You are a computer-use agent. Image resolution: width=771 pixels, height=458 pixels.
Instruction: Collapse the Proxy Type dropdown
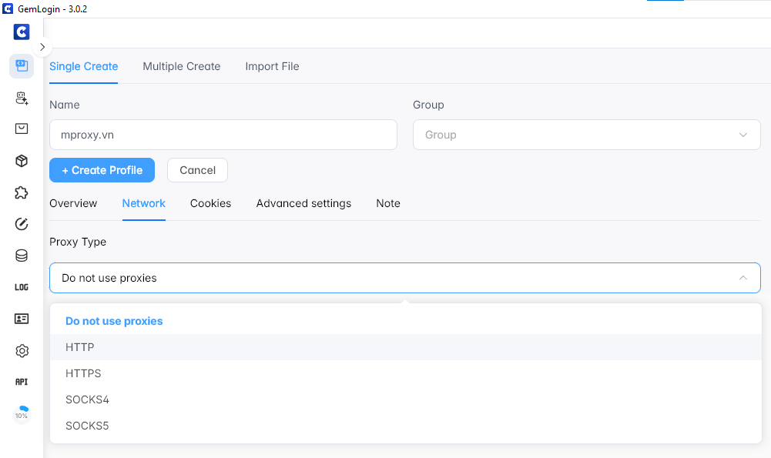pos(743,278)
